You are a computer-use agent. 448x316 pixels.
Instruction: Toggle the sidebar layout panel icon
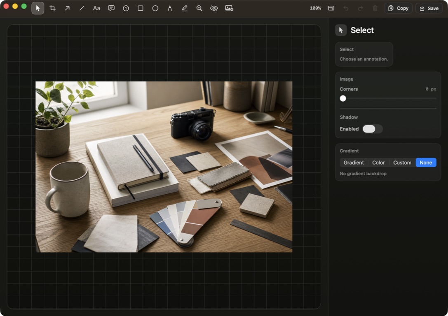pyautogui.click(x=331, y=8)
